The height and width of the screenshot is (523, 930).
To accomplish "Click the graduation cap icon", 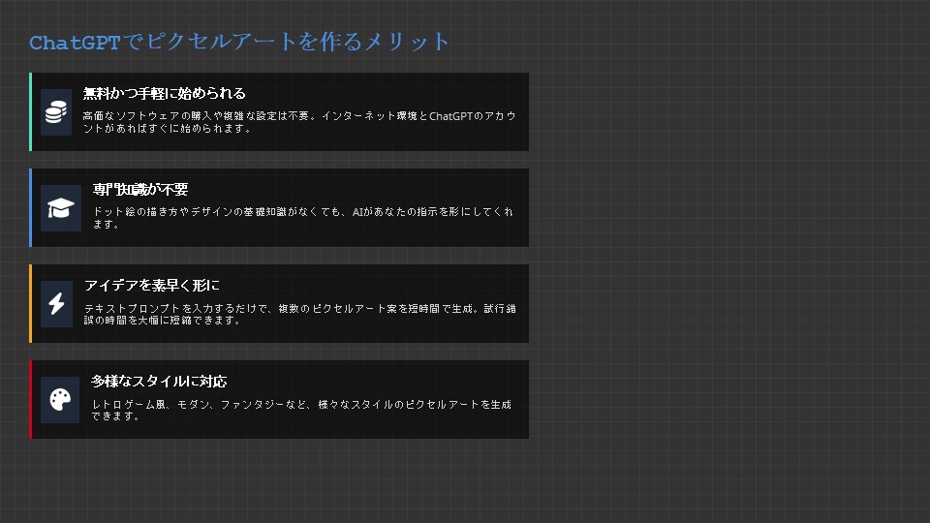I will point(61,208).
